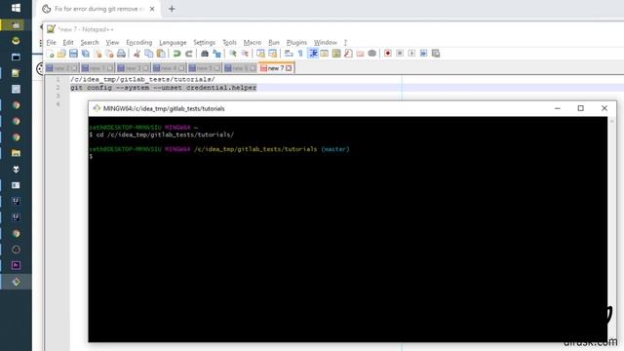Open the Run menu
This screenshot has width=624, height=351.
click(274, 42)
